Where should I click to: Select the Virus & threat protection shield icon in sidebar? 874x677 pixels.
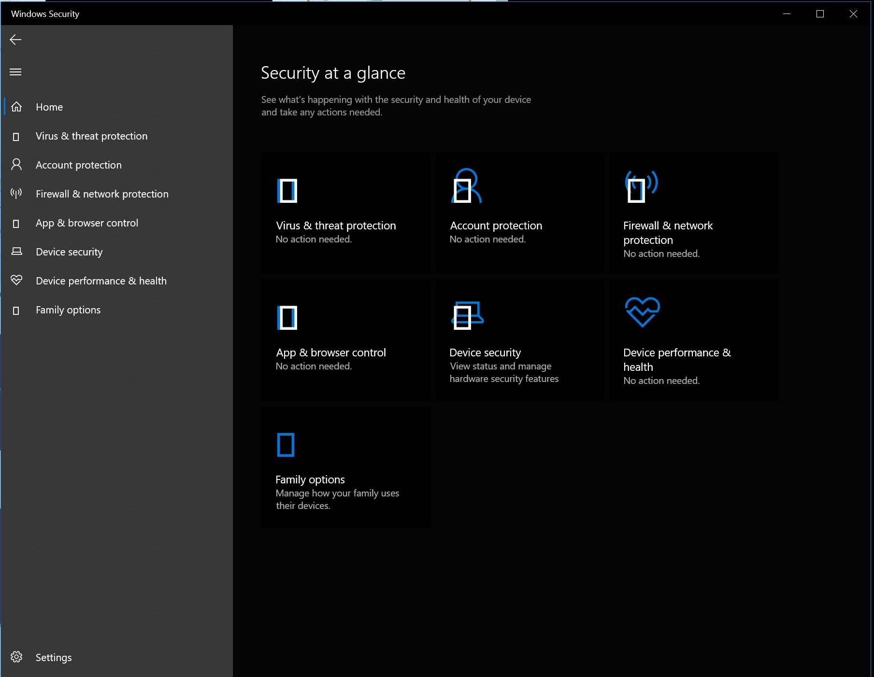tap(16, 136)
